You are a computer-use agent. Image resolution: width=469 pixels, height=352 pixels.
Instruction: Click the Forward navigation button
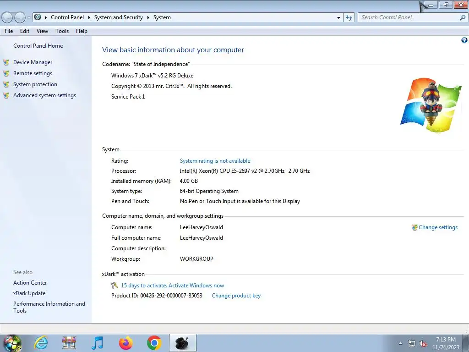(20, 18)
